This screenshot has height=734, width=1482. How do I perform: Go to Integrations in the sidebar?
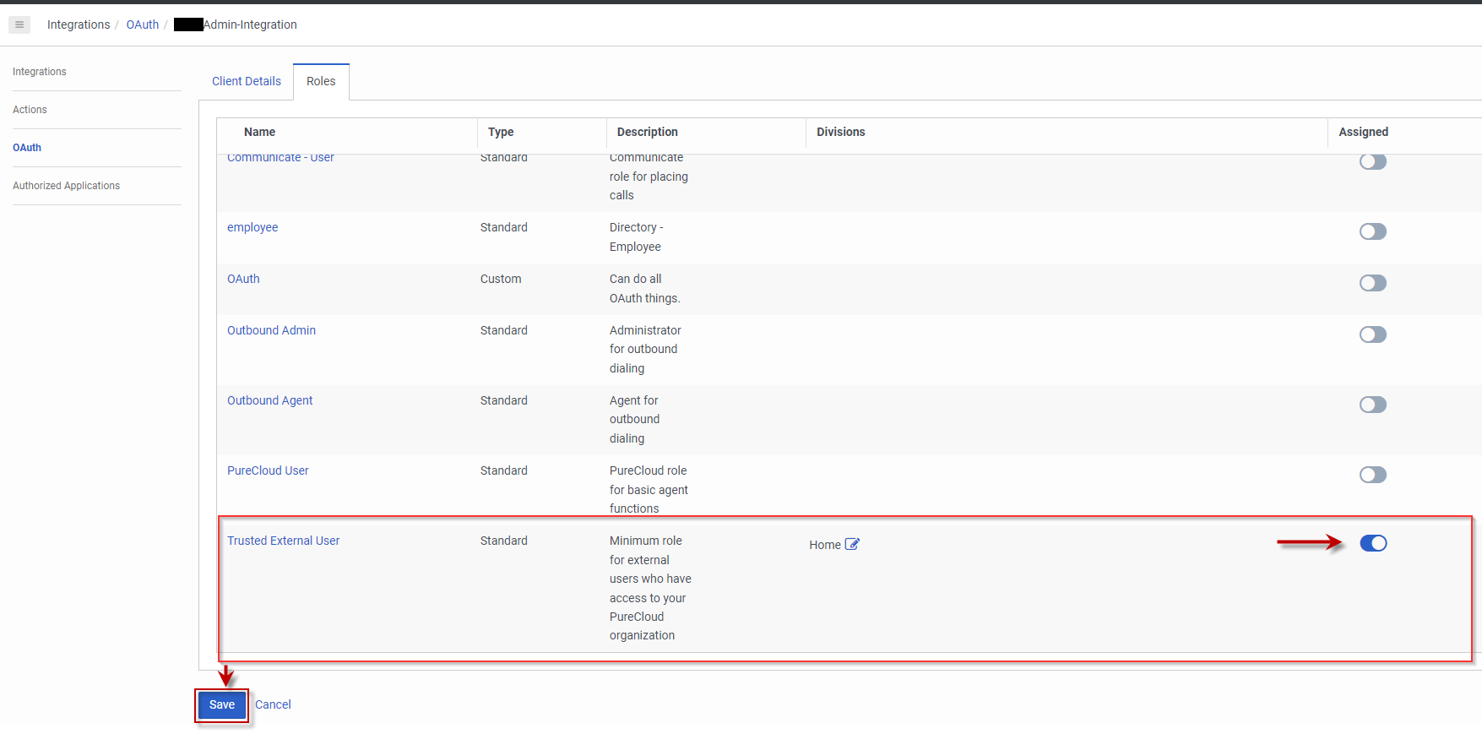(x=40, y=72)
